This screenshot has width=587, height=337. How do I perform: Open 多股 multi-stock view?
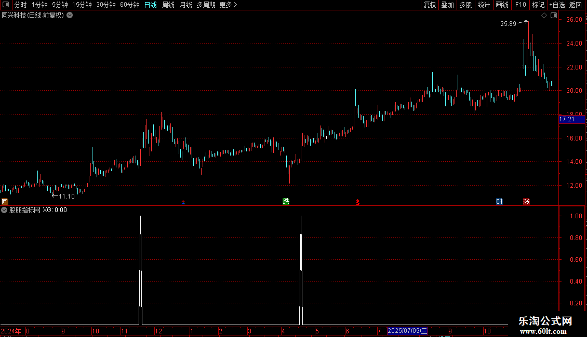point(466,5)
